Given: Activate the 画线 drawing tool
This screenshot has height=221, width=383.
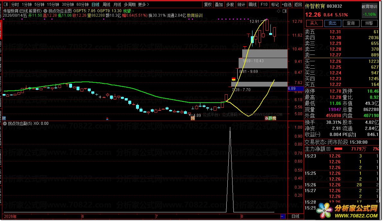Looking at the screenshot, I should 252,4.
